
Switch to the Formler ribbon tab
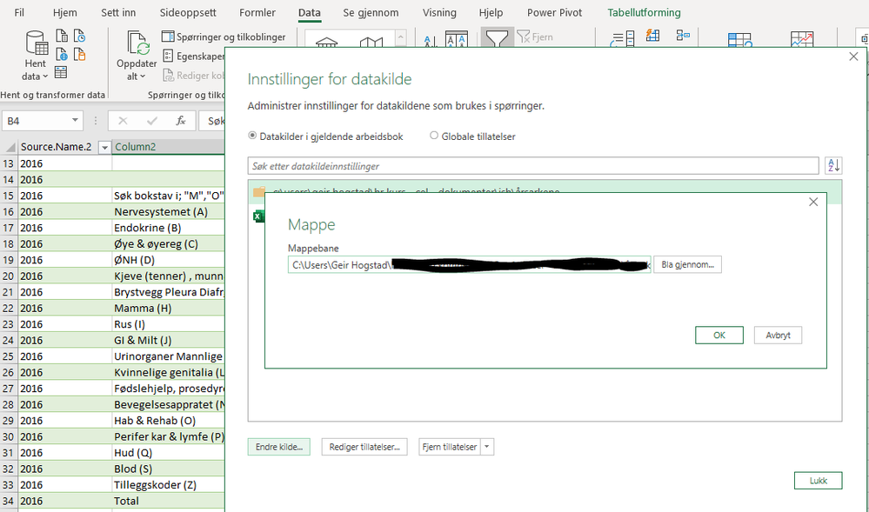[x=257, y=12]
